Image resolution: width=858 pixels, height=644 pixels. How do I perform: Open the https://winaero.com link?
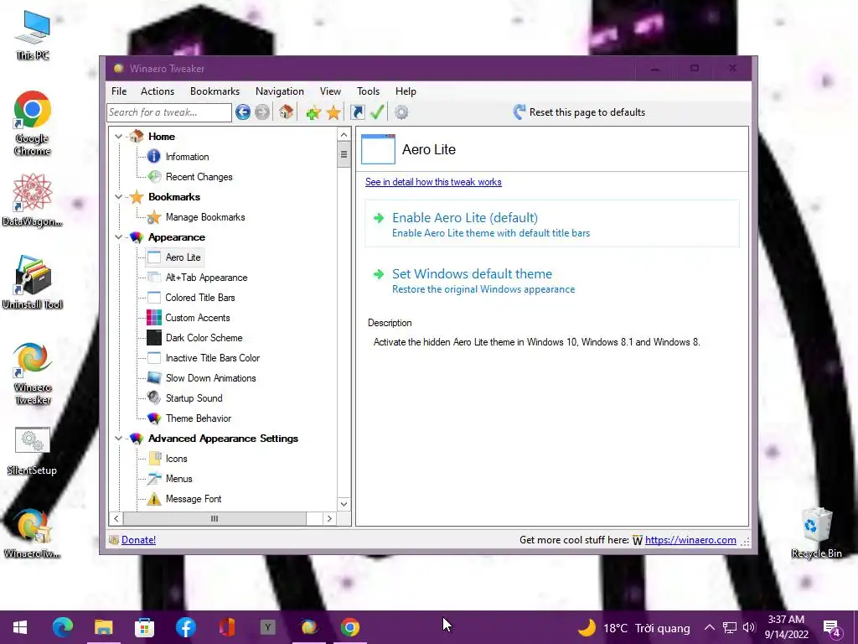coord(690,540)
